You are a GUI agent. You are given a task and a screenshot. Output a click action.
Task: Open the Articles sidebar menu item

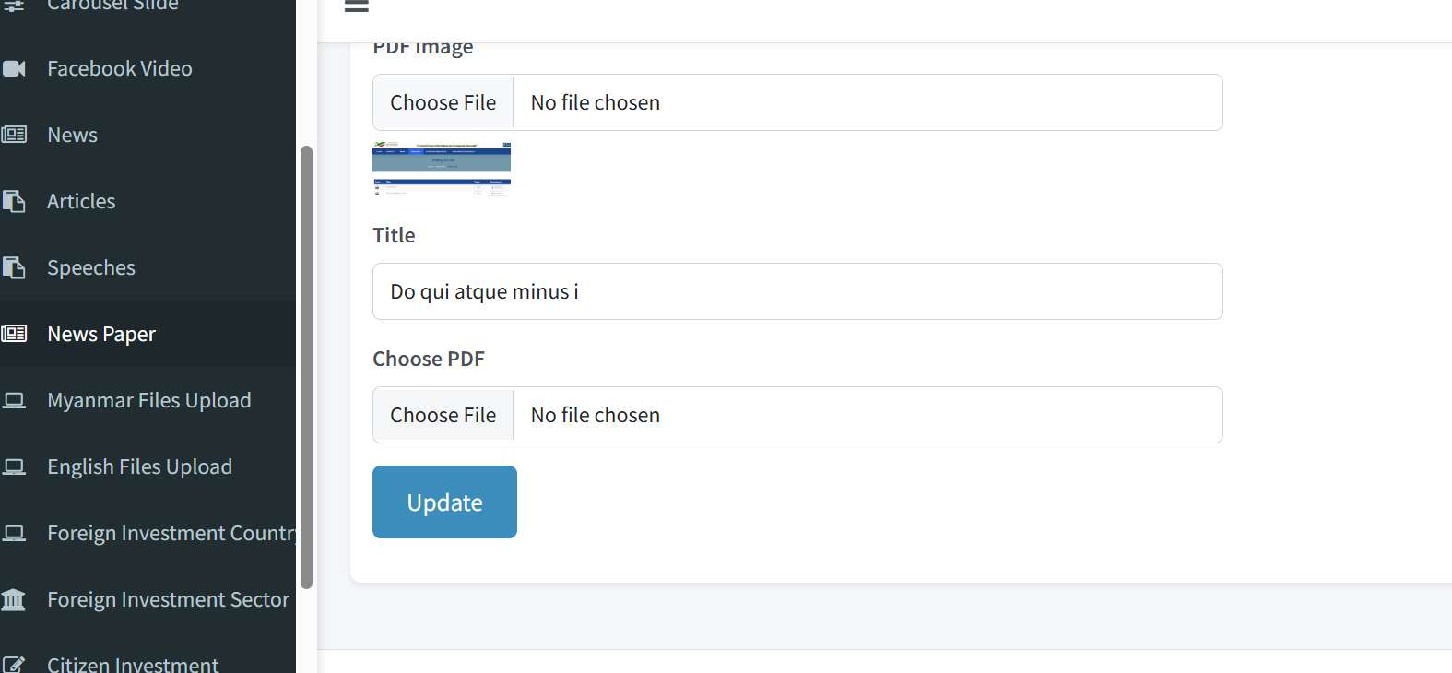(x=81, y=201)
